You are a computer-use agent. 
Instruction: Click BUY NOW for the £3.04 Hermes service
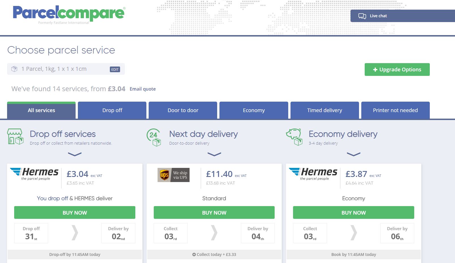[x=75, y=213]
